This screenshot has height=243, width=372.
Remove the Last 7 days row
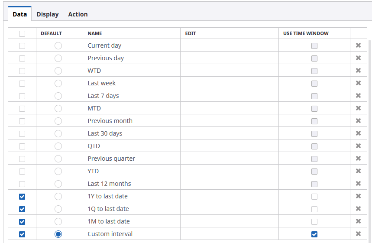pyautogui.click(x=358, y=96)
